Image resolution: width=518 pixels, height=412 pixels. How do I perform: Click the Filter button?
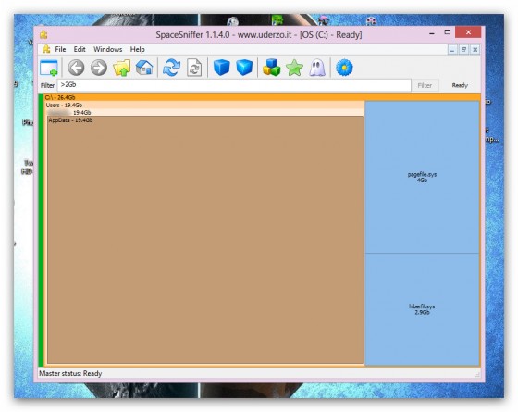click(425, 85)
